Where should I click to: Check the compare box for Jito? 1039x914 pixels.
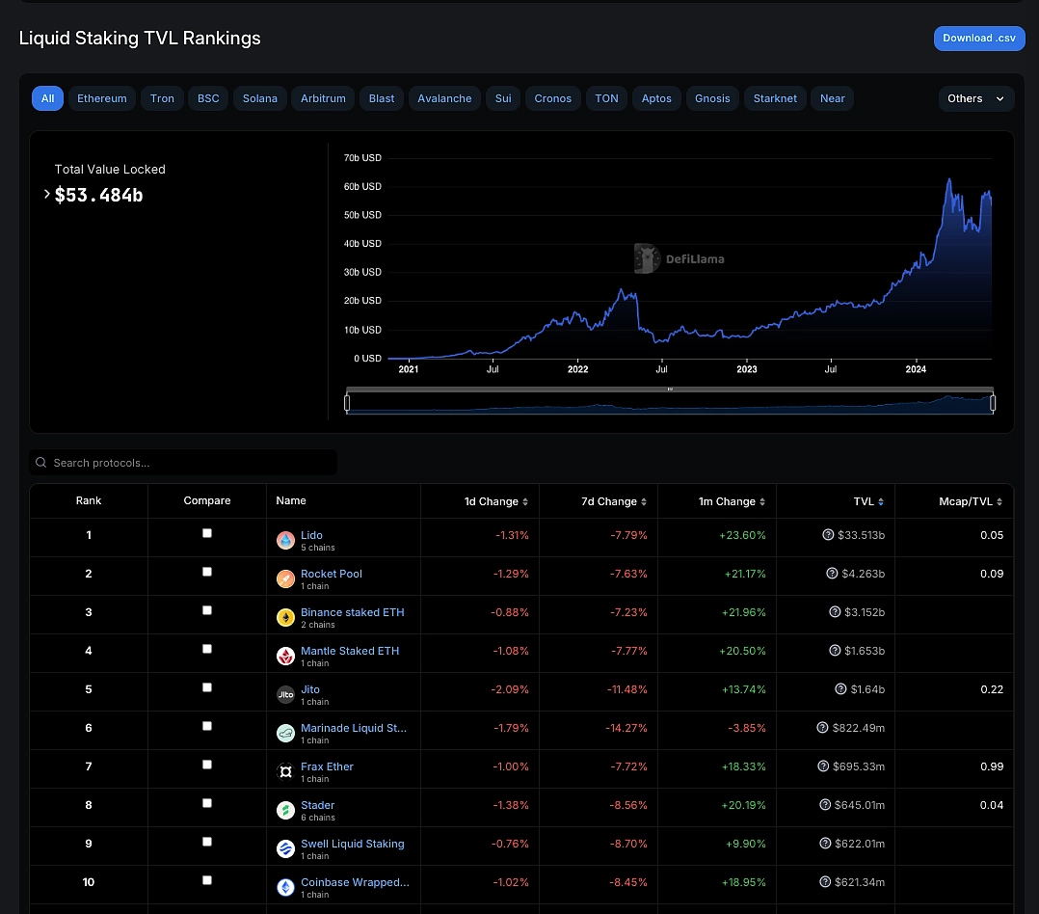coord(206,687)
